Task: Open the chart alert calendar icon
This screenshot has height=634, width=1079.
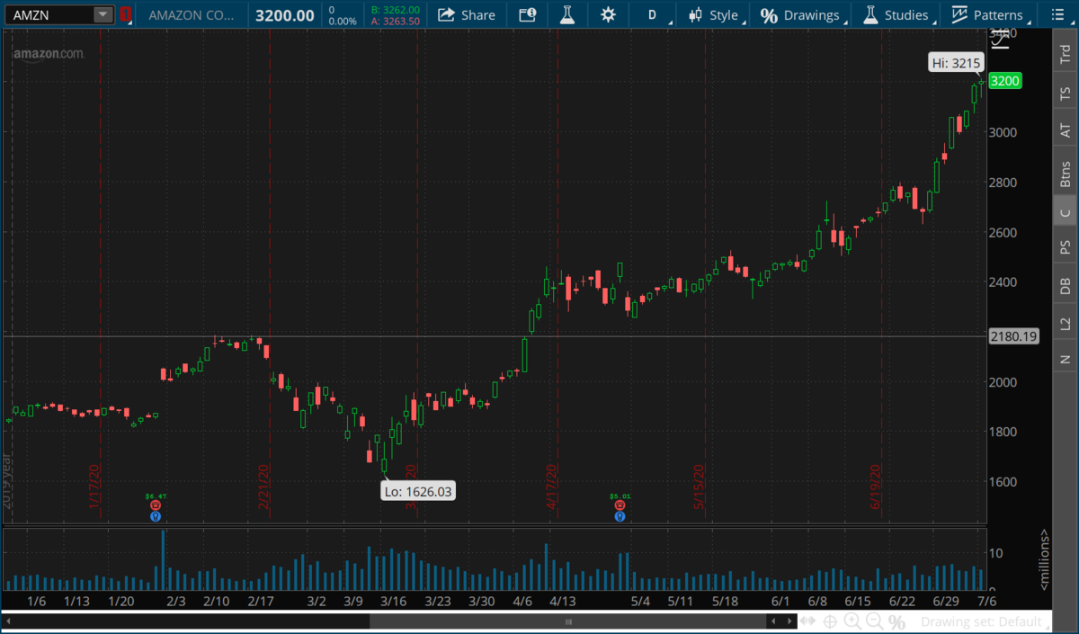Action: (527, 14)
